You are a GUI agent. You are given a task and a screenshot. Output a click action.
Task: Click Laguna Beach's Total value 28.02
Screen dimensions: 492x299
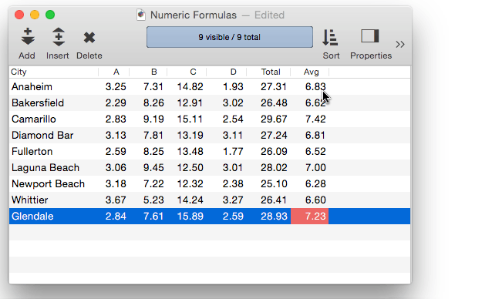coord(274,168)
